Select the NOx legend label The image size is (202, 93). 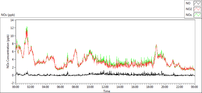point(189,15)
